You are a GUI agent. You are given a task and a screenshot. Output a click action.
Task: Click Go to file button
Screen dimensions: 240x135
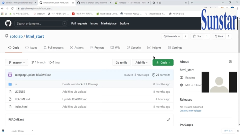click(x=121, y=62)
